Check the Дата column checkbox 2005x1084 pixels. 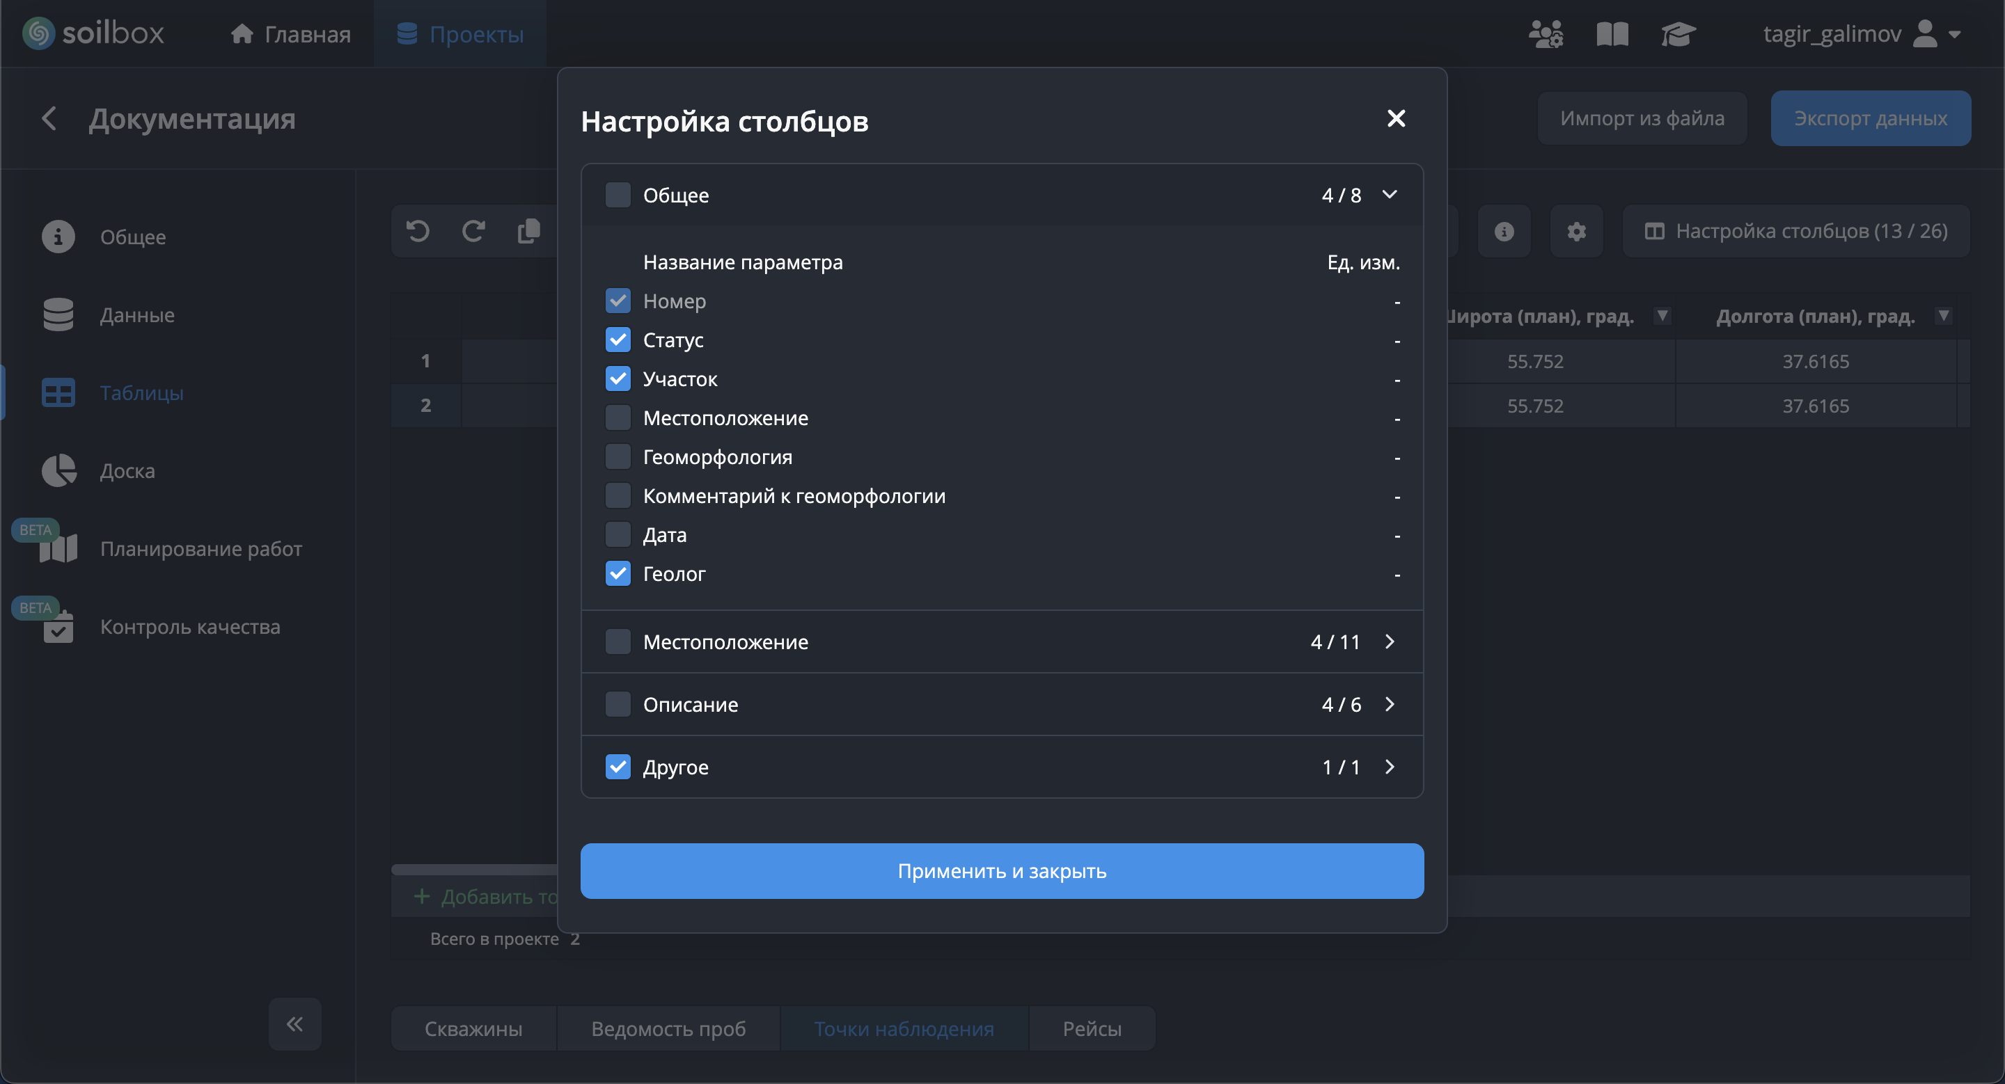point(618,535)
